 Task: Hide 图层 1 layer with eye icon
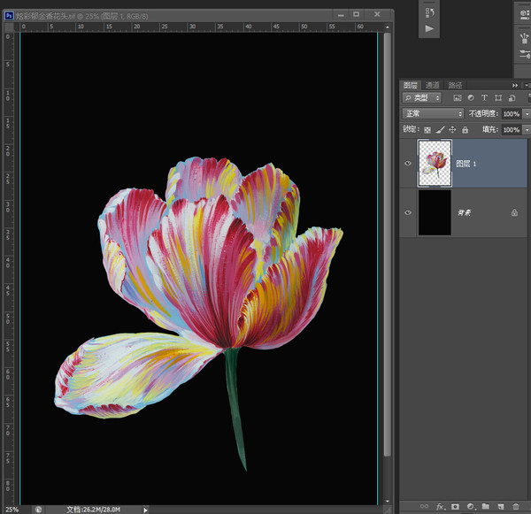pyautogui.click(x=408, y=163)
